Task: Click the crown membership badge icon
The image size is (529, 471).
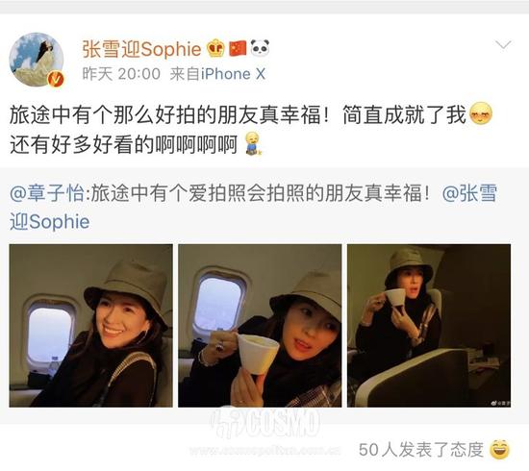Action: [215, 48]
